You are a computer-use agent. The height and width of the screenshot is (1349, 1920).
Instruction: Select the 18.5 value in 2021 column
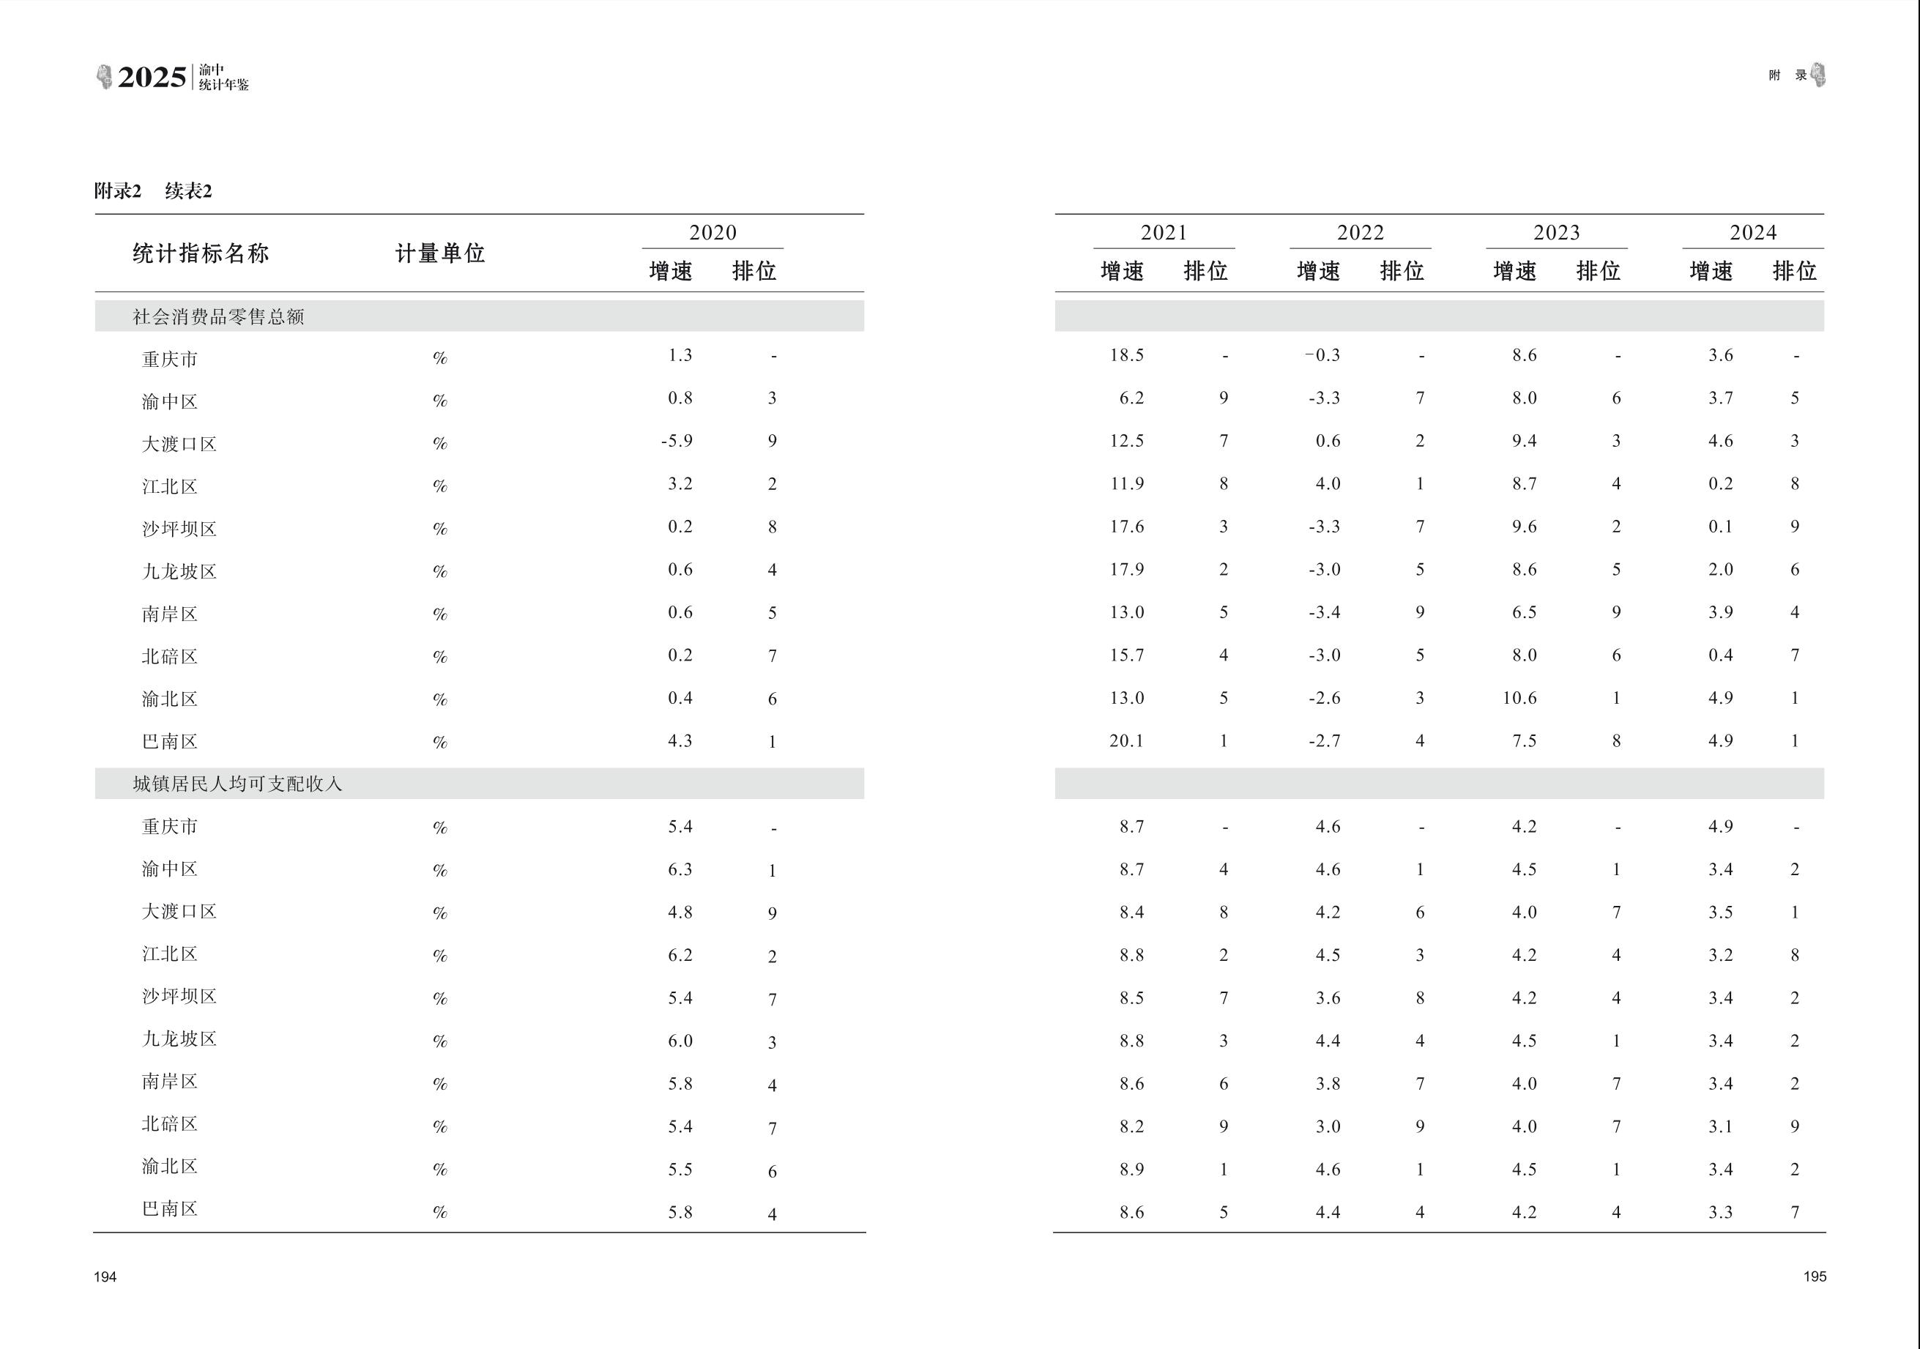pyautogui.click(x=1126, y=355)
